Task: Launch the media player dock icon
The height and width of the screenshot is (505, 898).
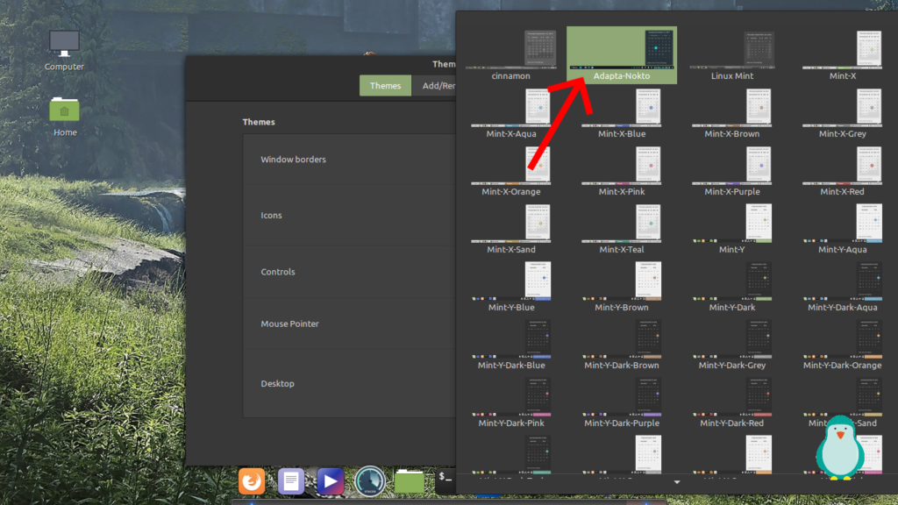Action: pos(331,481)
